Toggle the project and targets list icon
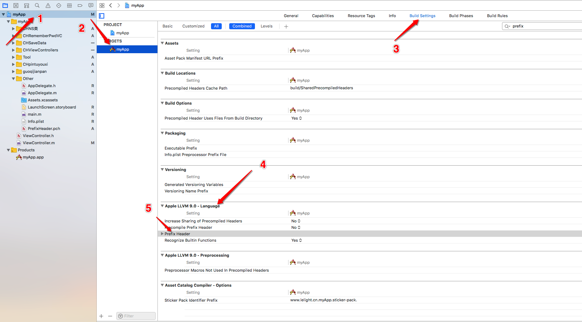This screenshot has width=582, height=322. 102,16
